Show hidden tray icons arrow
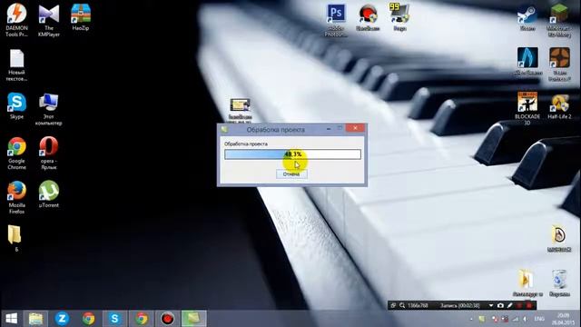Screen dimensions: 581x327 (471, 319)
